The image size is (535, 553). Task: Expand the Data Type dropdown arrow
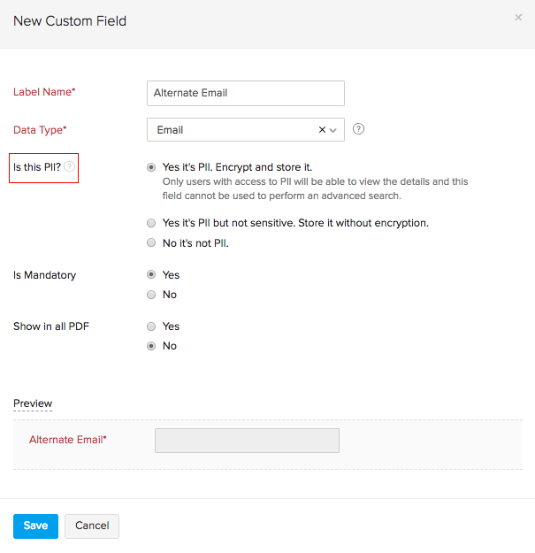point(333,130)
